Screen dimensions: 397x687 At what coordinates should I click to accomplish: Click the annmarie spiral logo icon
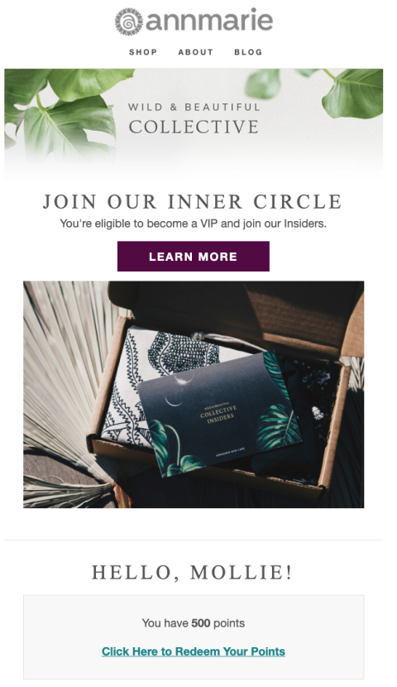pyautogui.click(x=129, y=22)
